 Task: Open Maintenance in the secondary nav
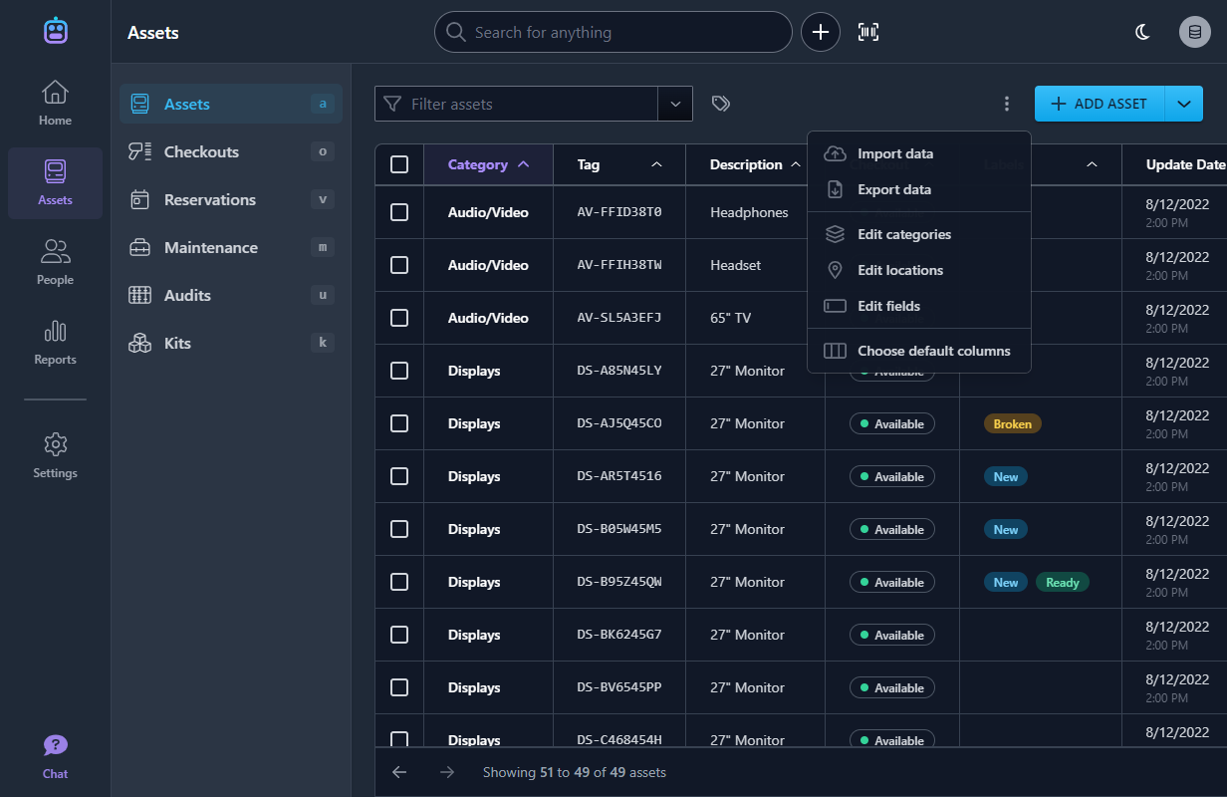[231, 247]
